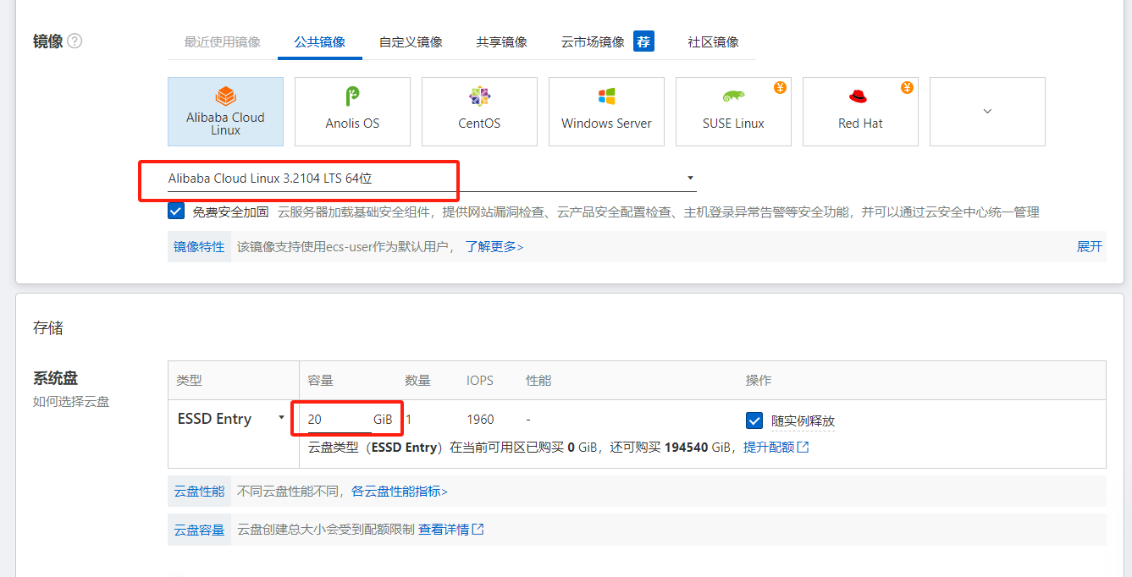Screen dimensions: 1132x577
Task: Toggle the 免费安全加固 checkbox
Action: click(176, 212)
